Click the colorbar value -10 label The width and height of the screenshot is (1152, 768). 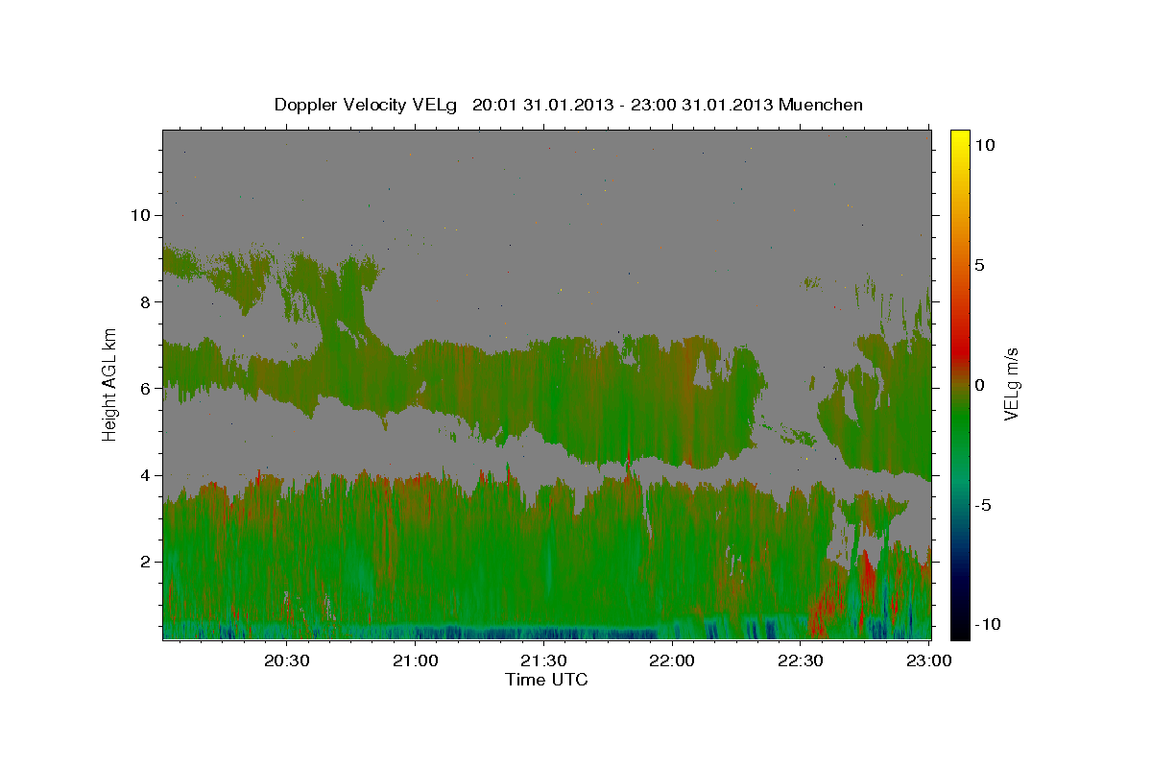point(986,625)
